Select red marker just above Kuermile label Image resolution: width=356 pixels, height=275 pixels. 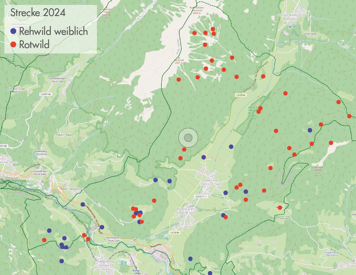click(280, 207)
